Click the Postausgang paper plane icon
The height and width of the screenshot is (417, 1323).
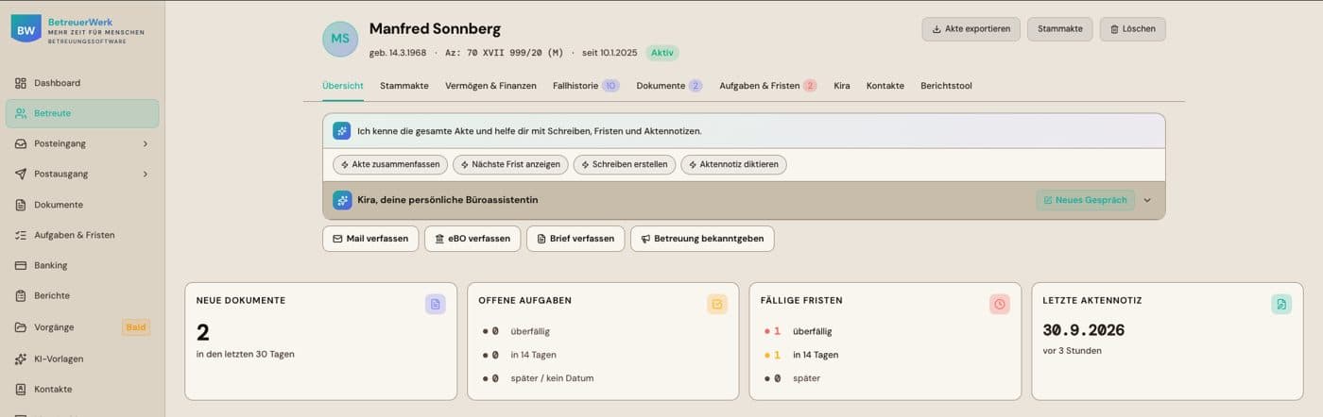click(21, 174)
